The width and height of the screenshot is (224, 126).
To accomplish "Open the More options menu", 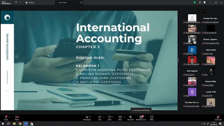I will [152, 118].
